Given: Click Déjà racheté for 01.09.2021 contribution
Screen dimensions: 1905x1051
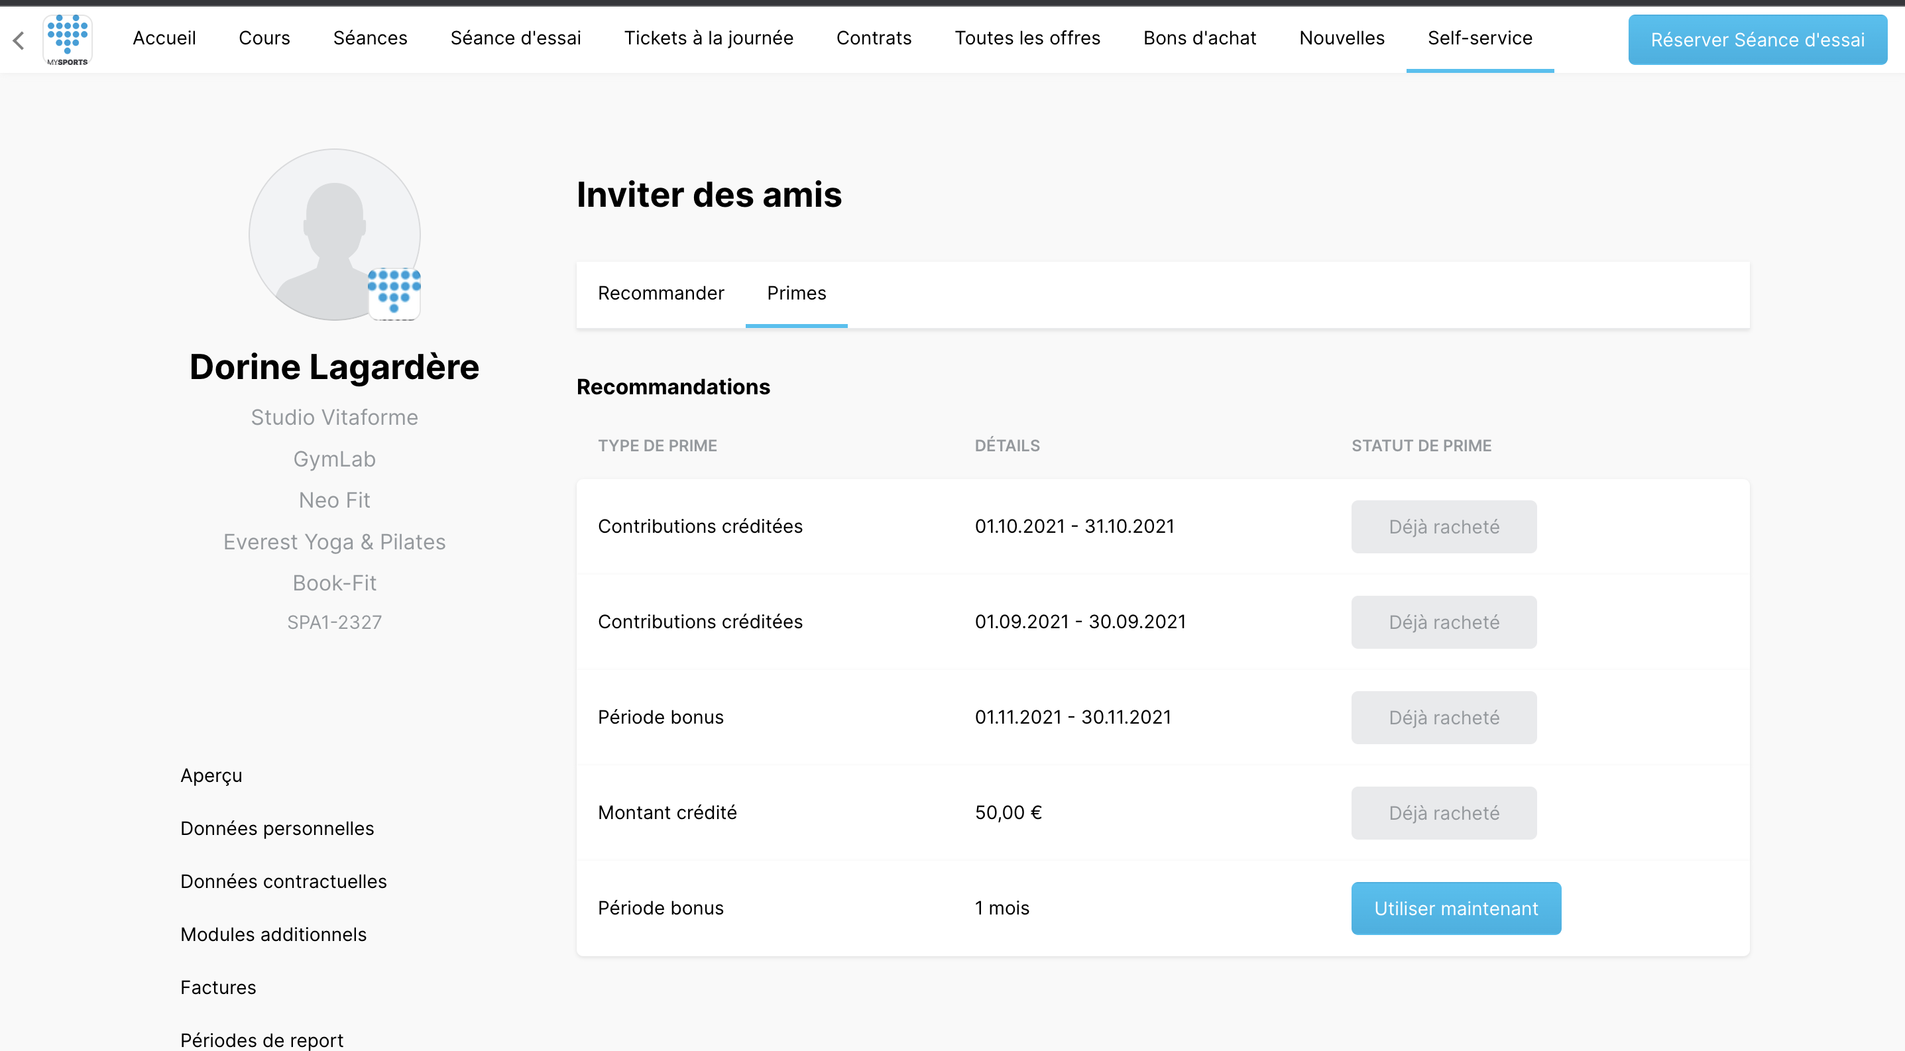Looking at the screenshot, I should [1444, 622].
